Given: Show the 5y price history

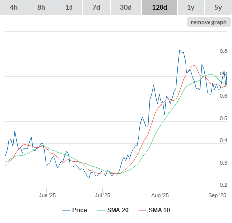Looking at the screenshot, I should [x=218, y=7].
